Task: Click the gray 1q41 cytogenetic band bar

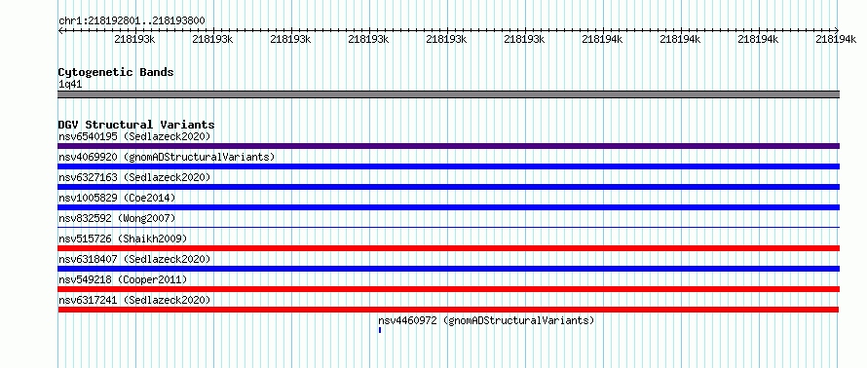Action: [x=448, y=94]
